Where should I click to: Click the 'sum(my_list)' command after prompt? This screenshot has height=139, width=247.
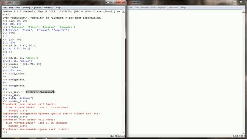[18, 101]
